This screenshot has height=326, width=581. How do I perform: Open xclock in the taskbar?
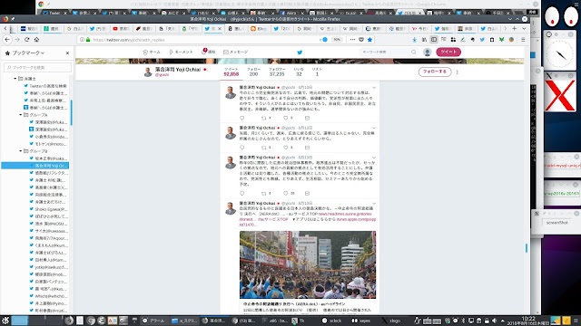(332, 321)
